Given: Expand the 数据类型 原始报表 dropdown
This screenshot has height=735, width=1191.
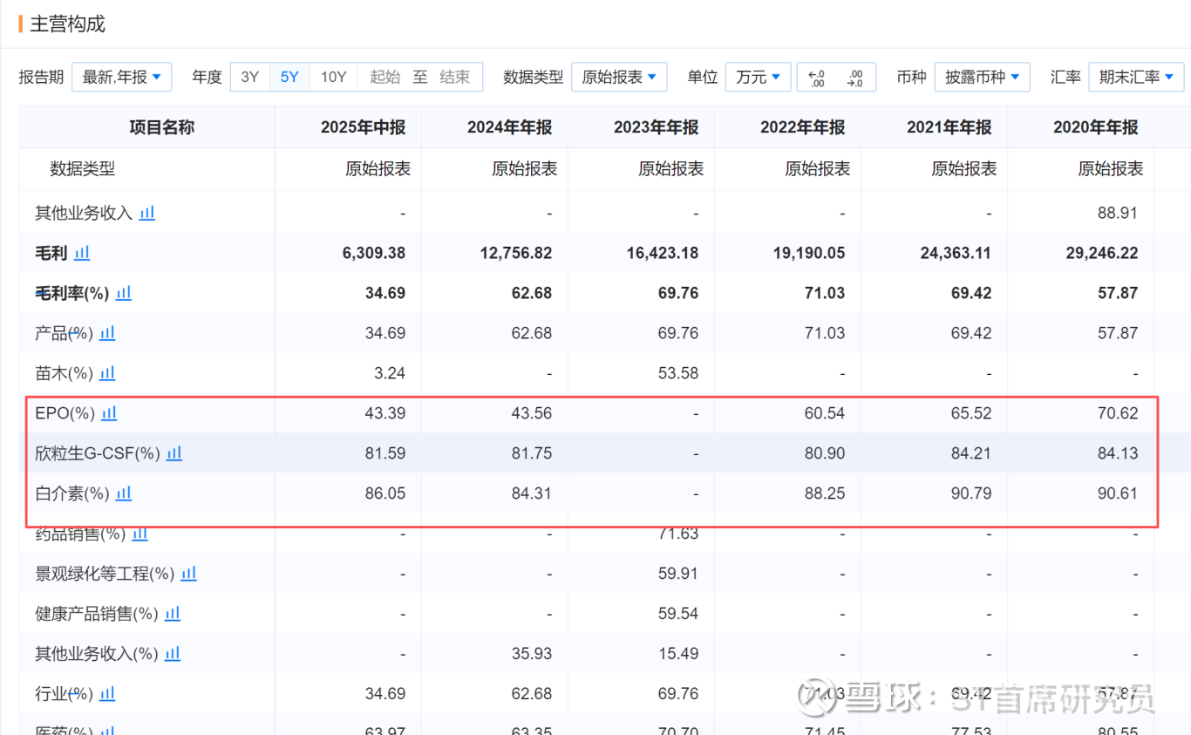Looking at the screenshot, I should tap(619, 78).
